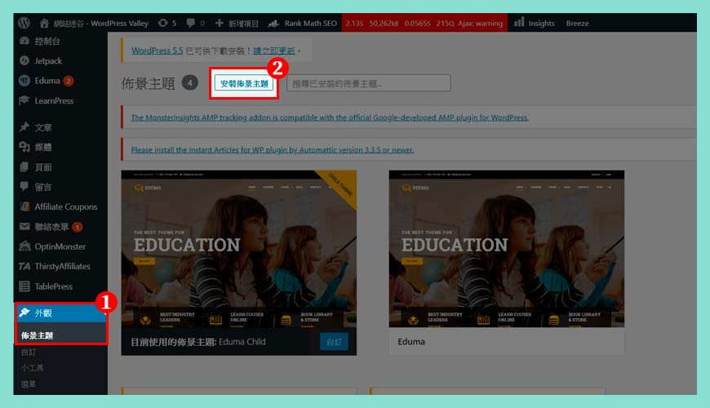Click the Rank Math SEO chart icon
Viewport: 710px width, 408px height.
[273, 23]
